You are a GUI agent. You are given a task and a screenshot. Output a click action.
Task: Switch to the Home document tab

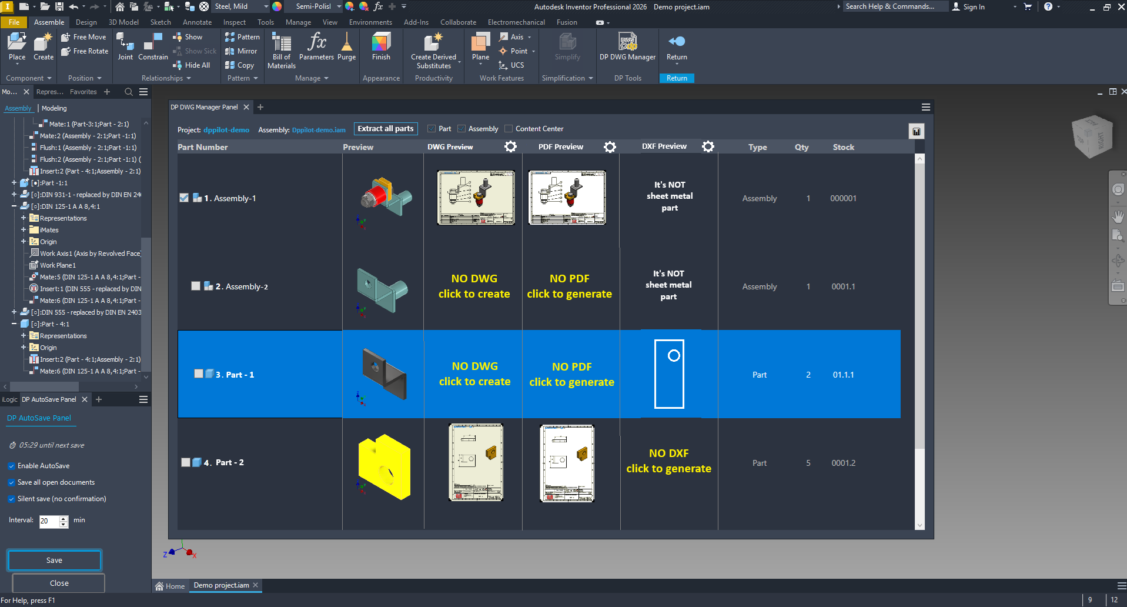pyautogui.click(x=170, y=586)
